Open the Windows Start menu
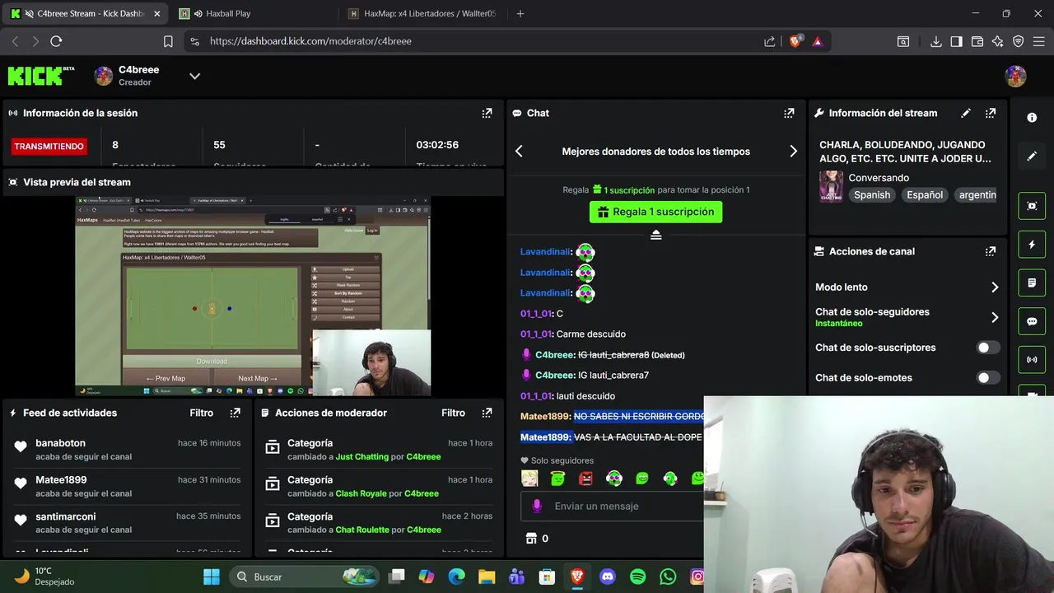Viewport: 1054px width, 593px height. (212, 577)
